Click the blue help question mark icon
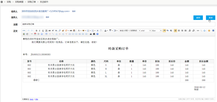Screen dimensions: 217x102 tap(97, 34)
